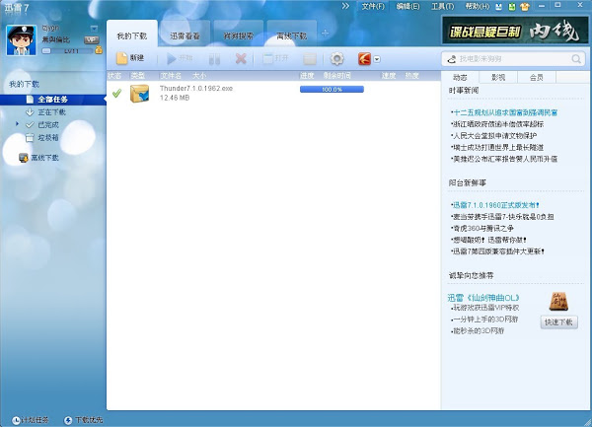Sort by 剩余时间 column header
This screenshot has height=427, width=592.
[337, 76]
